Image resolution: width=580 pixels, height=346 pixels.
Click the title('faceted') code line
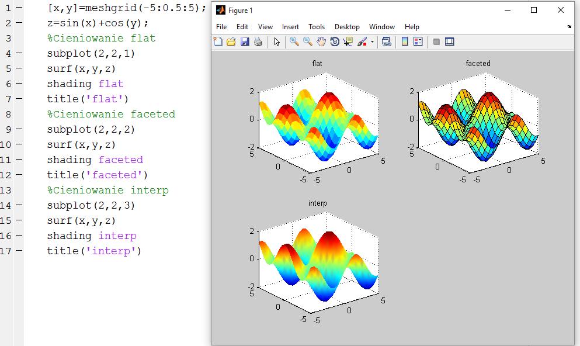point(98,175)
